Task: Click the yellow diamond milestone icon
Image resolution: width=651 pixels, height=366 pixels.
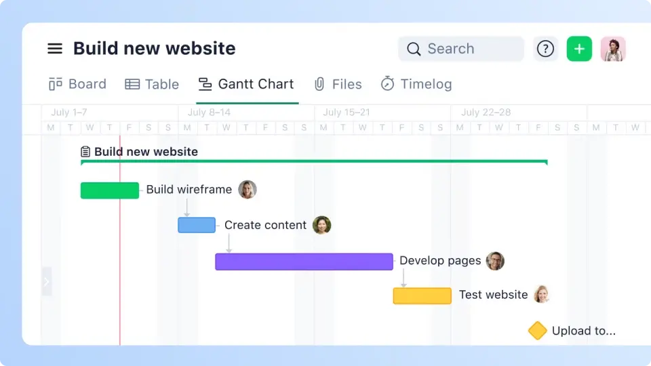Action: pos(538,331)
